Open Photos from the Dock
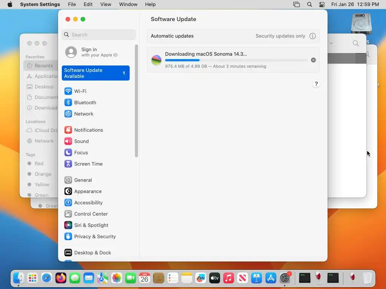The height and width of the screenshot is (289, 386). 117,278
